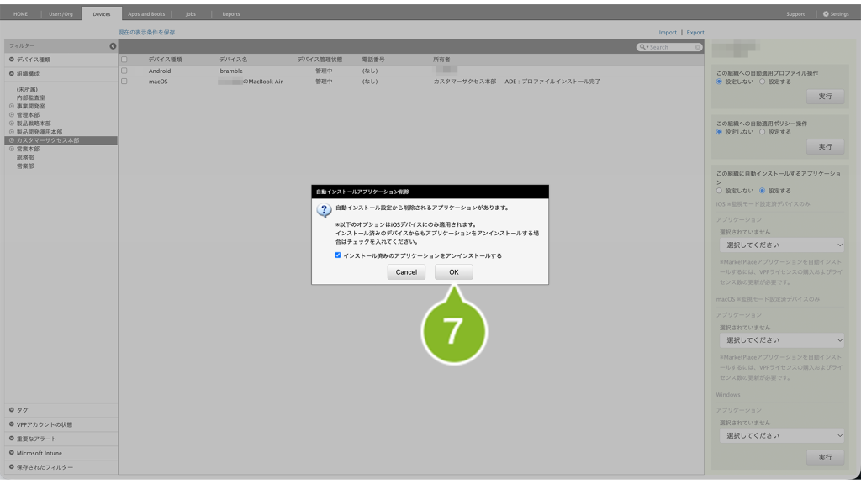Click OK in the uninstall confirmation dialog
The width and height of the screenshot is (861, 484).
pyautogui.click(x=453, y=272)
